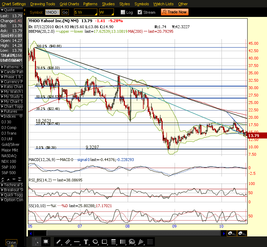Click the left-pointing orange panel arrow

tap(25, 10)
